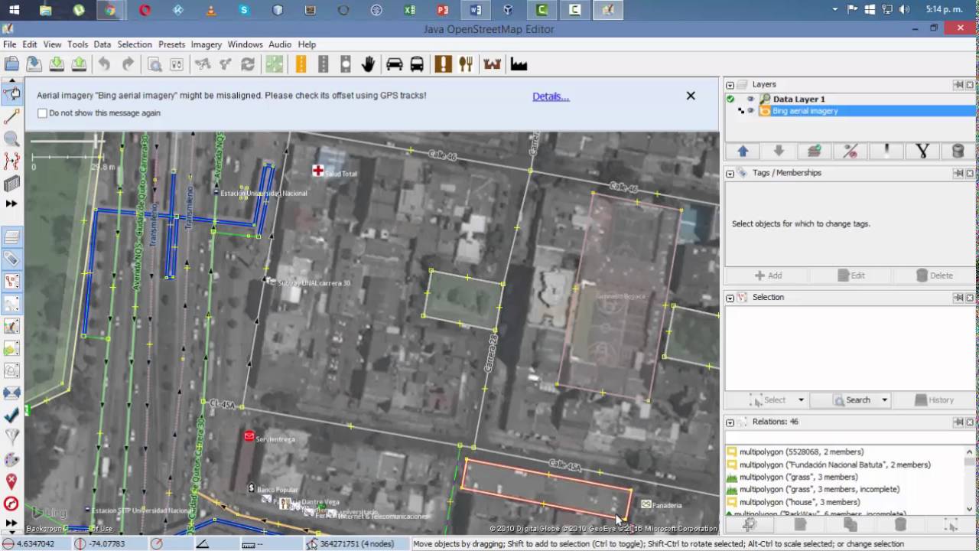Click the Delete tag button
This screenshot has width=979, height=551.
pos(933,275)
